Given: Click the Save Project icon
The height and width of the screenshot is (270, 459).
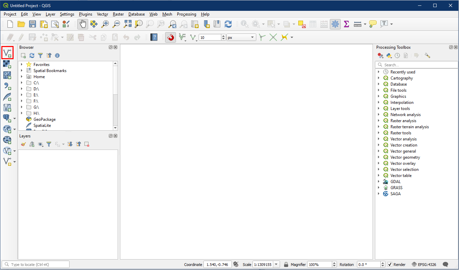Looking at the screenshot, I should (33, 24).
